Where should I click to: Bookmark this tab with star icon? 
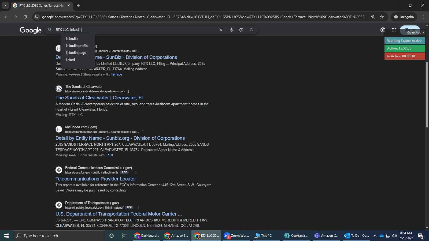coord(382,17)
